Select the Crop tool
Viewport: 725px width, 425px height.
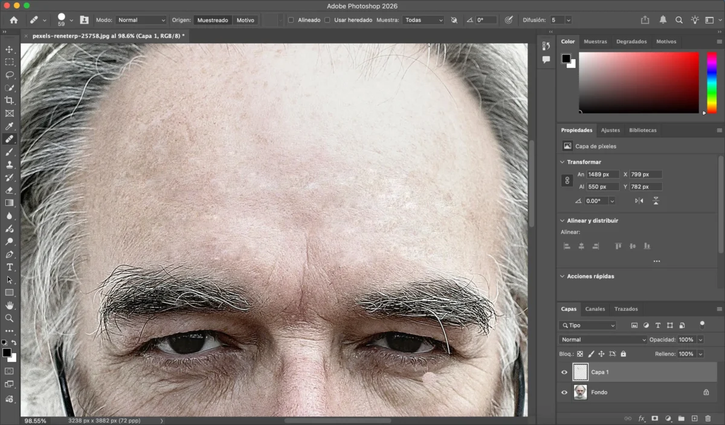[9, 100]
